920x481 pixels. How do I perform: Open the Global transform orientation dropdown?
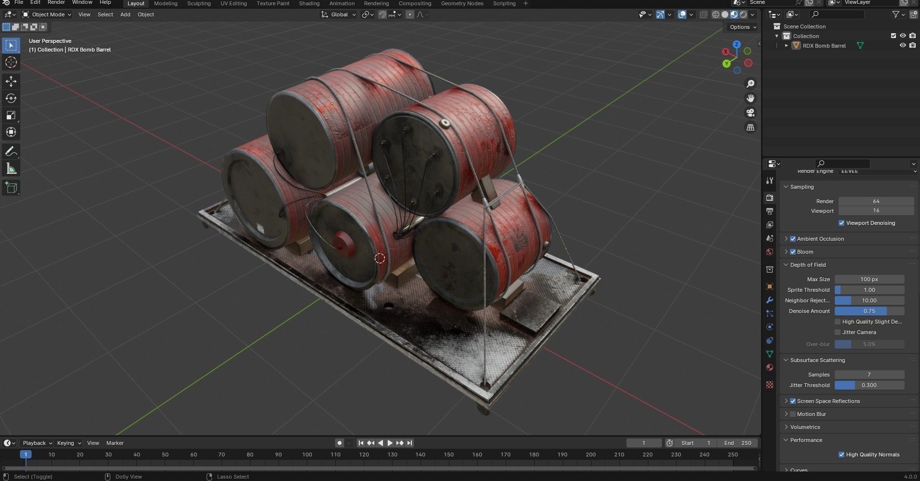(339, 14)
